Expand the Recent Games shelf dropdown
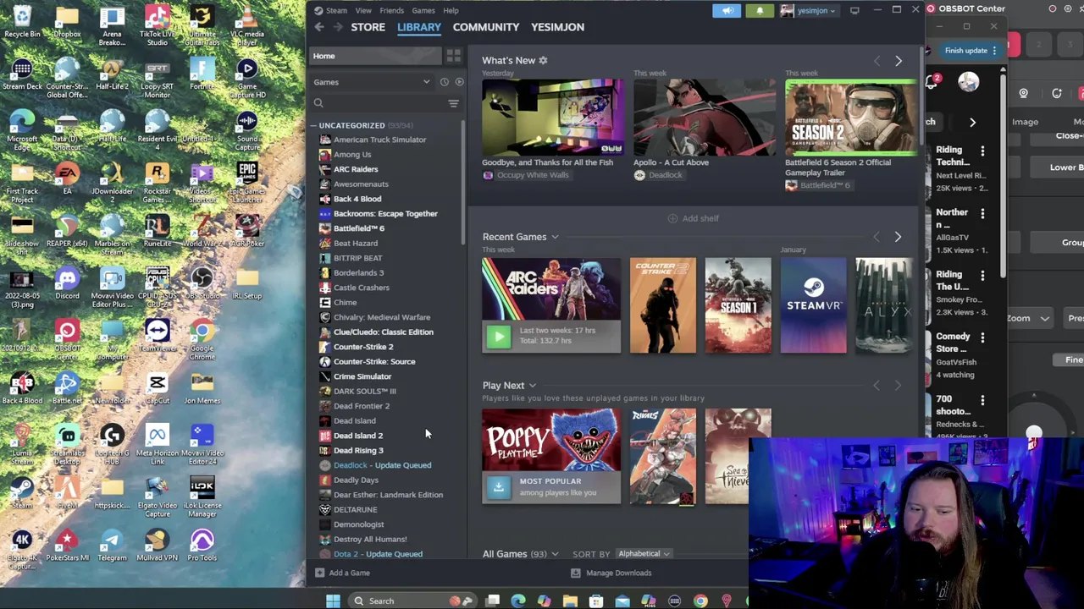The height and width of the screenshot is (609, 1084). point(555,238)
